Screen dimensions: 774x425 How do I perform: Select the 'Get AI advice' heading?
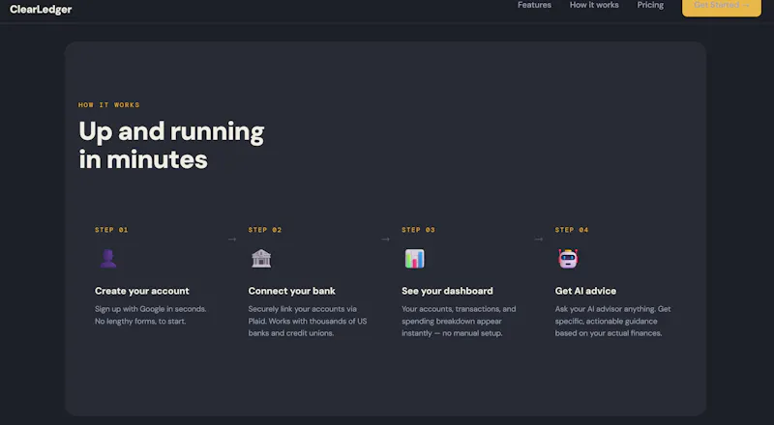(585, 291)
